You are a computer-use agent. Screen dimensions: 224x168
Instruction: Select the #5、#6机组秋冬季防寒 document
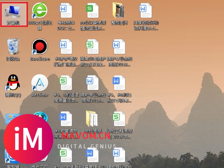[x=120, y=83]
